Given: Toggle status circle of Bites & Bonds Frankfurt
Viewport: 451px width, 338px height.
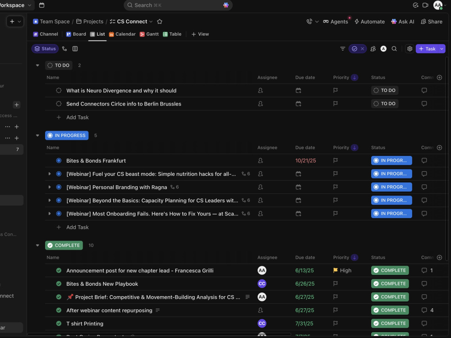Looking at the screenshot, I should 59,161.
